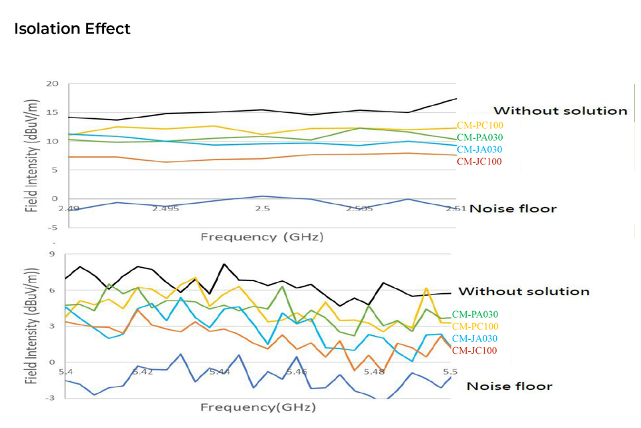
Task: Click the lower chart's "Field Intensity" y-axis title
Action: pos(31,325)
